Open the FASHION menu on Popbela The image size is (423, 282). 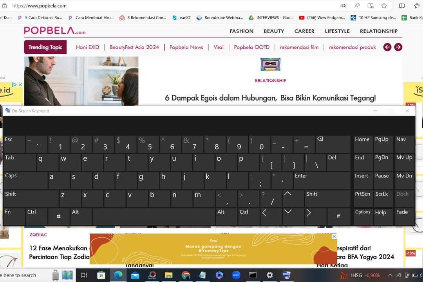241,31
